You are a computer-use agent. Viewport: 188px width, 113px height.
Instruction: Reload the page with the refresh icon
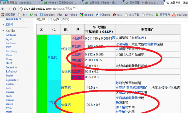tap(15, 9)
